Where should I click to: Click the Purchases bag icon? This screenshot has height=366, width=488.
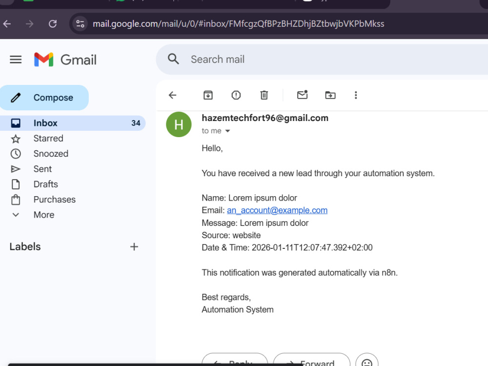[16, 200]
